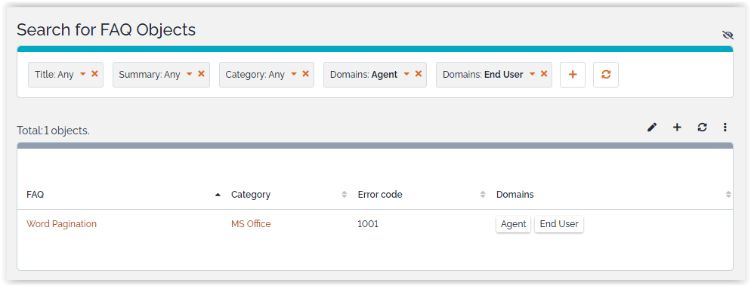Open the MS Office category link
Screen dimensions: 751x286
click(251, 224)
